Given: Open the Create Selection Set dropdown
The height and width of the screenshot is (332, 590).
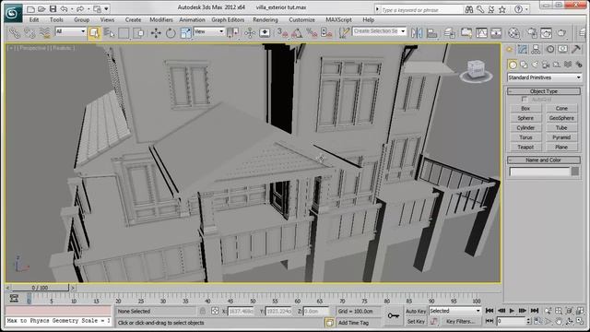Looking at the screenshot, I should click(379, 31).
